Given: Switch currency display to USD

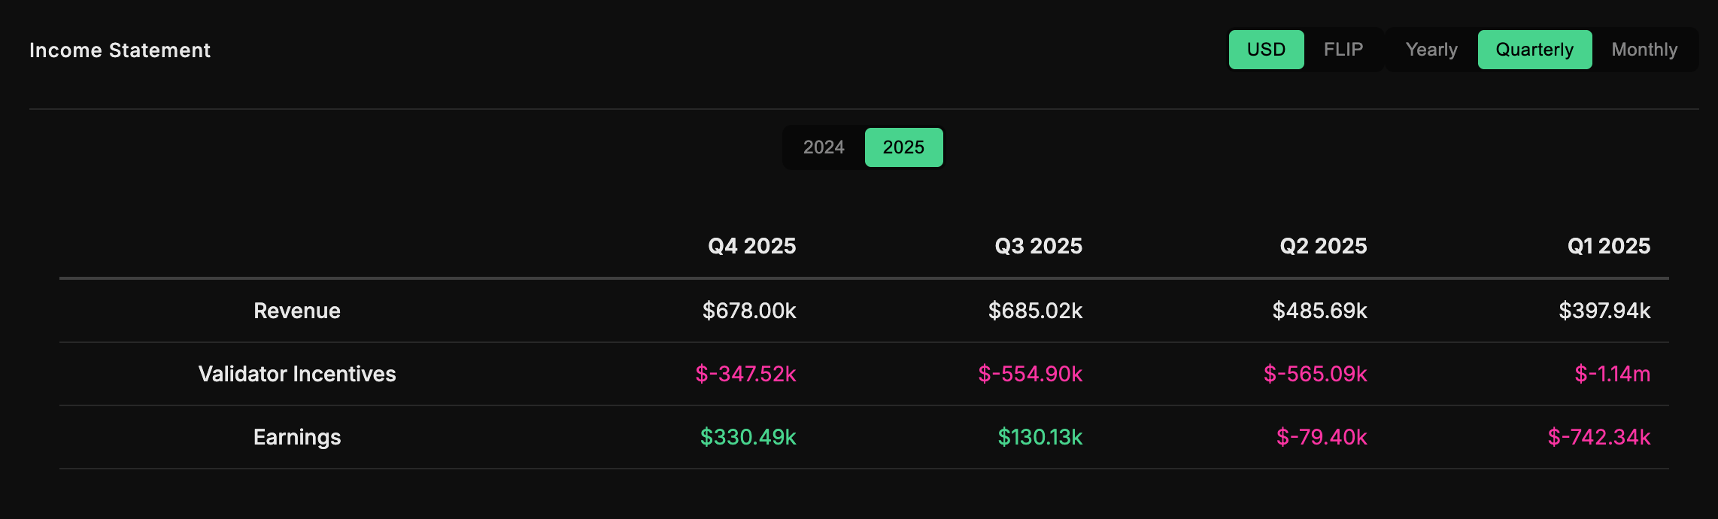Looking at the screenshot, I should (x=1266, y=50).
